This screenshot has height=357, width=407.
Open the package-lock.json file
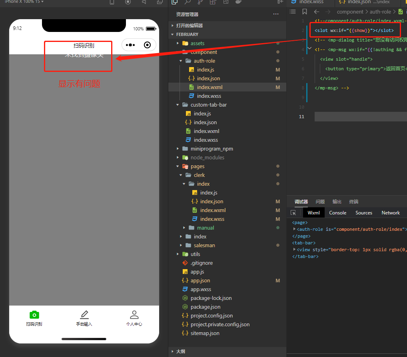pyautogui.click(x=211, y=298)
